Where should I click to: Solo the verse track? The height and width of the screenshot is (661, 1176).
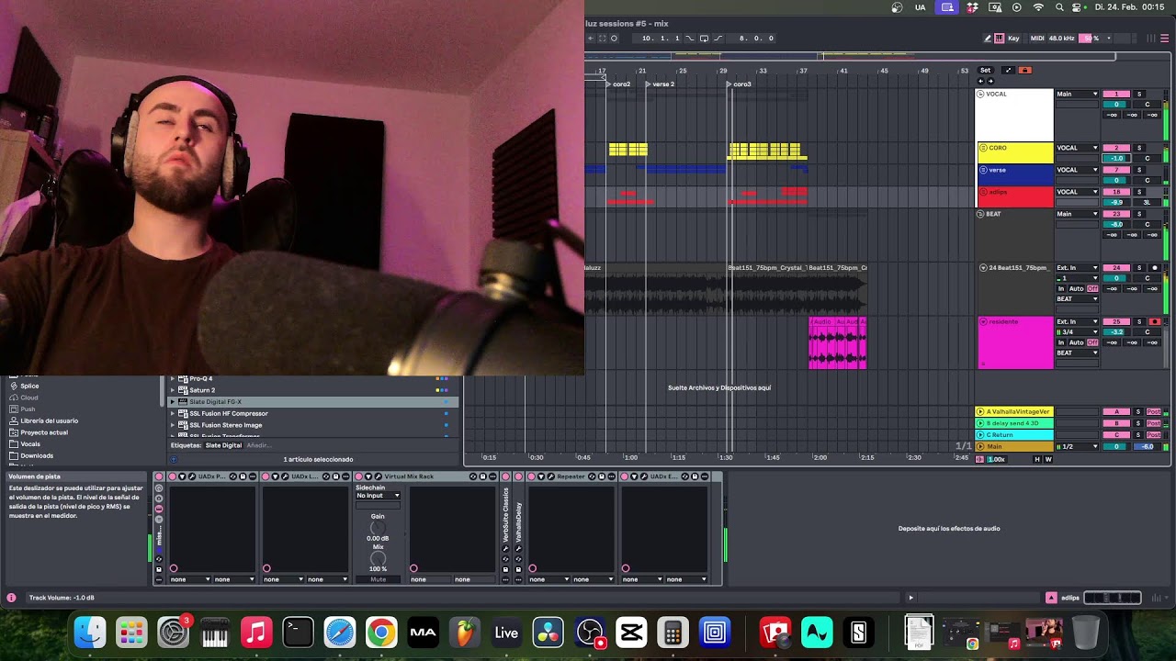click(x=1139, y=170)
